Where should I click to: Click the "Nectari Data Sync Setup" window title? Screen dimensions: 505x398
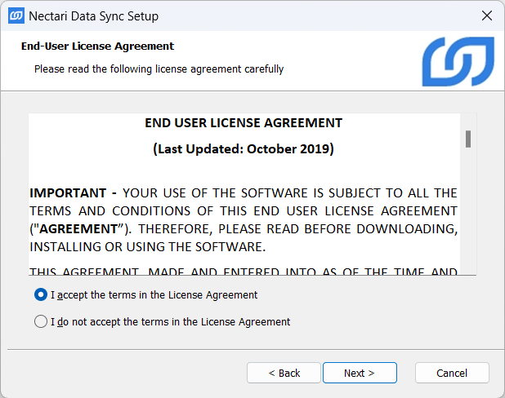point(93,15)
